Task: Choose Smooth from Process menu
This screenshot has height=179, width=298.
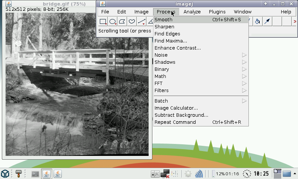Action: tap(201, 20)
